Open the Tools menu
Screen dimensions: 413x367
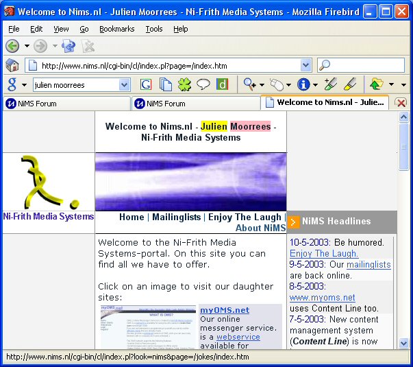tap(154, 29)
